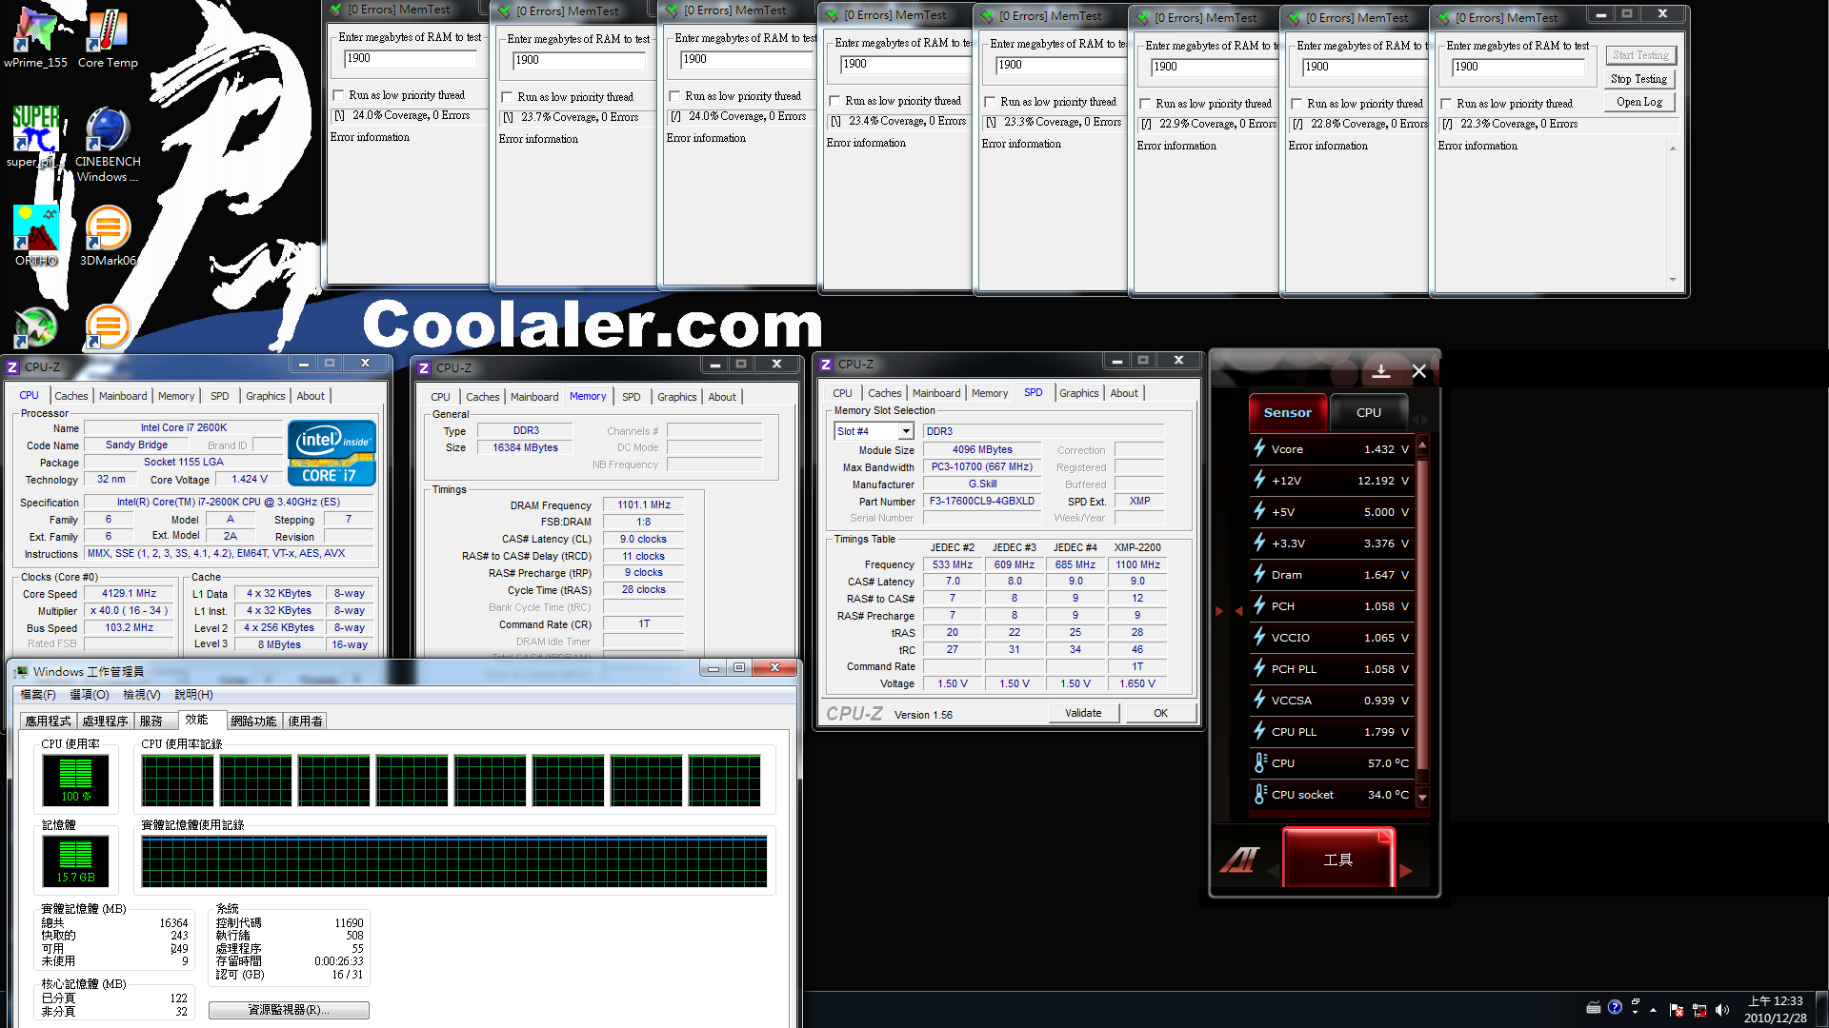
Task: Click the Stop Testing button
Action: click(1638, 79)
